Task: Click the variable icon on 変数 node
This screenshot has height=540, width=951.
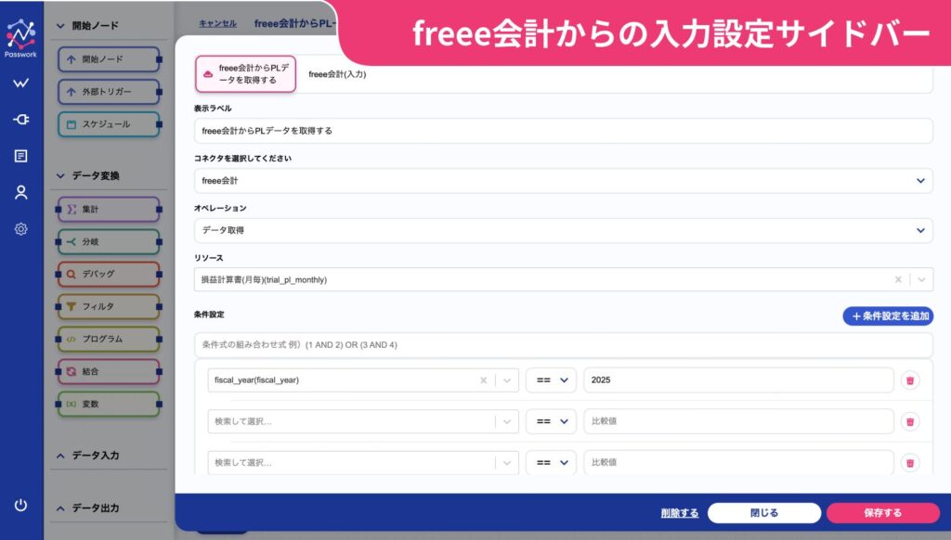Action: [72, 404]
